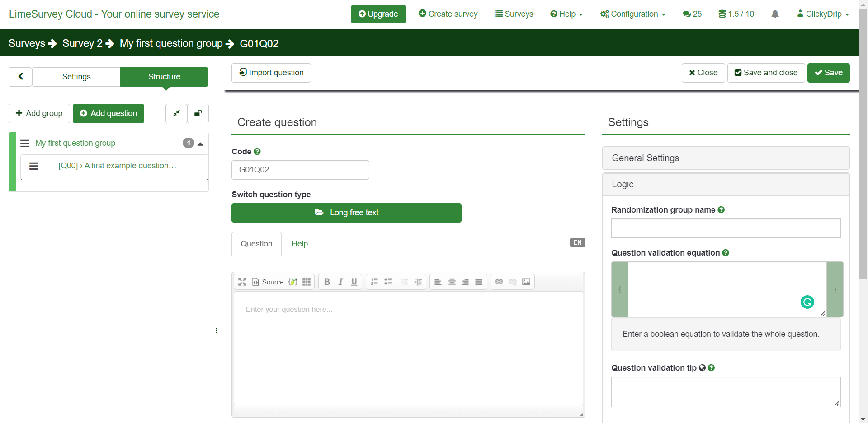Open the notifications bell icon
Viewport: 868px width, 423px height.
click(775, 14)
